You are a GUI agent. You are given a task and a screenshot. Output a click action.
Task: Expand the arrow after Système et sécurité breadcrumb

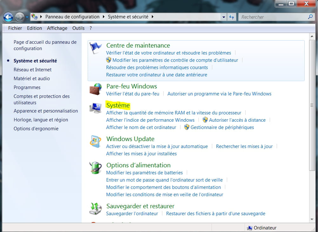point(152,17)
